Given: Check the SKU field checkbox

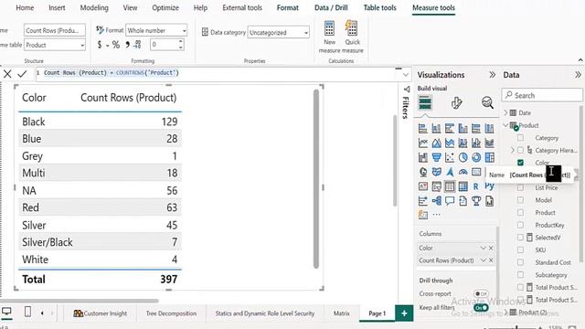Looking at the screenshot, I should pyautogui.click(x=520, y=249).
